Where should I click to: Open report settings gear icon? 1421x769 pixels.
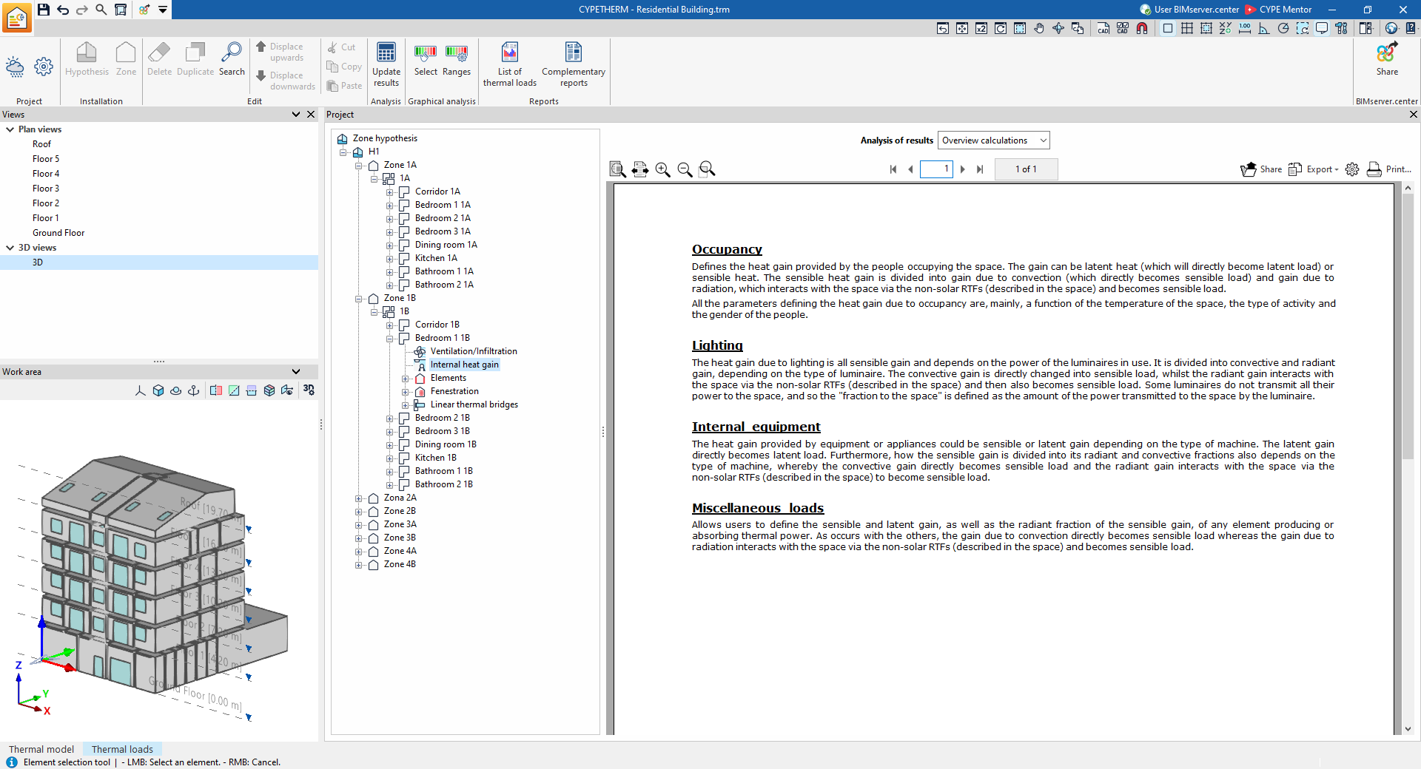click(1352, 169)
